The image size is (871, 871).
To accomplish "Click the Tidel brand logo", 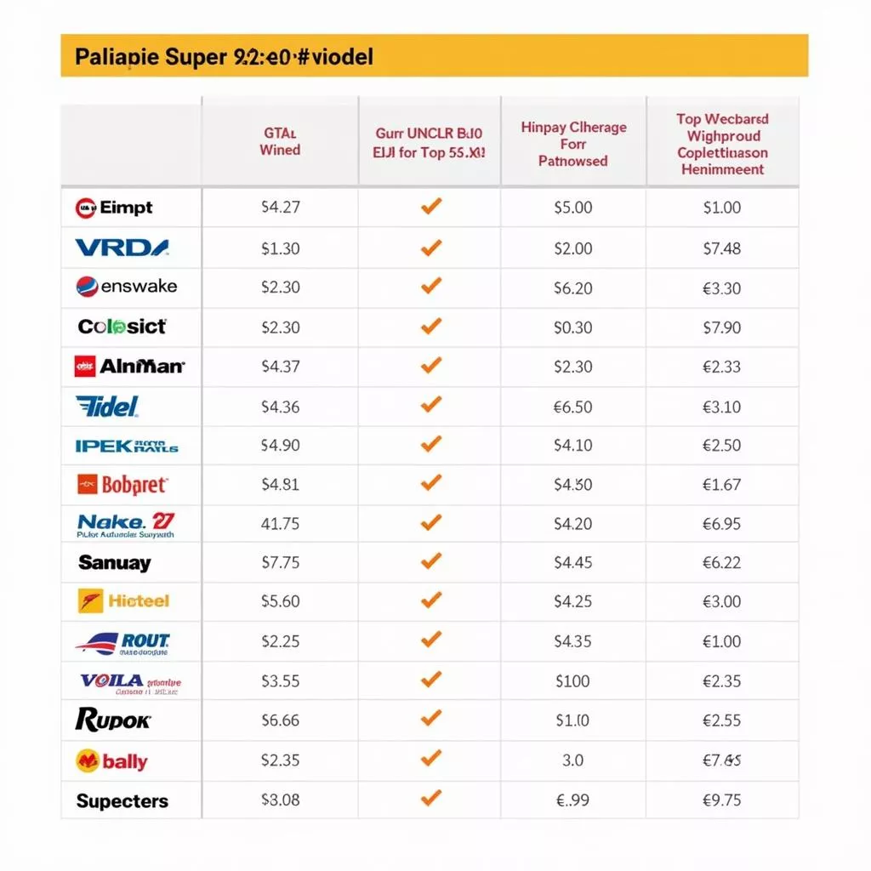I will [107, 407].
